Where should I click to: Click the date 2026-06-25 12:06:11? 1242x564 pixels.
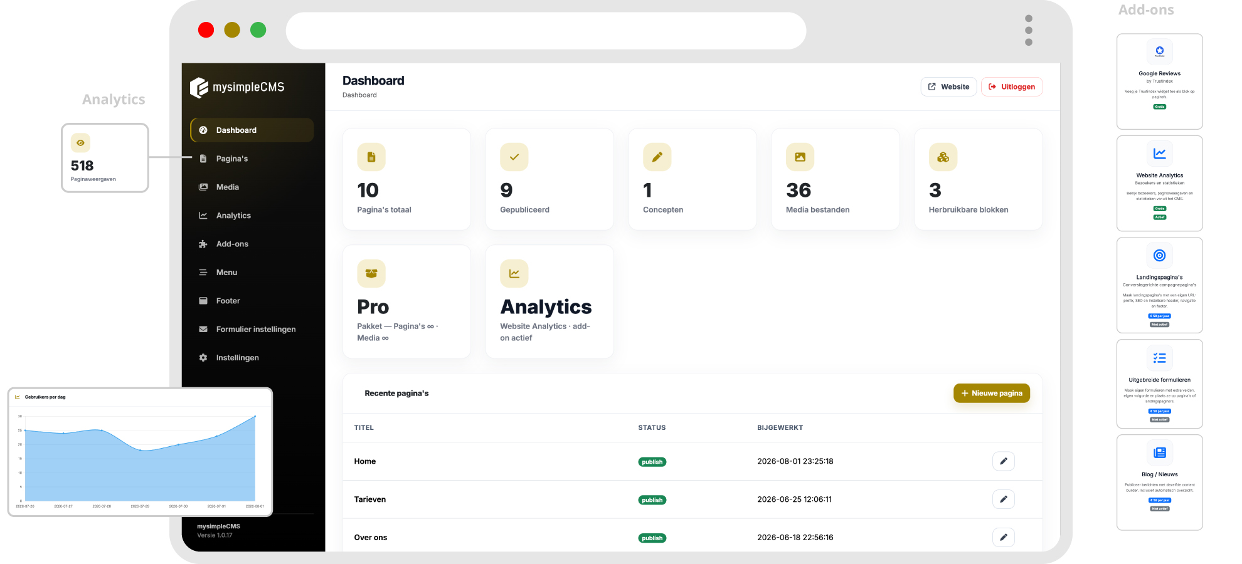795,499
